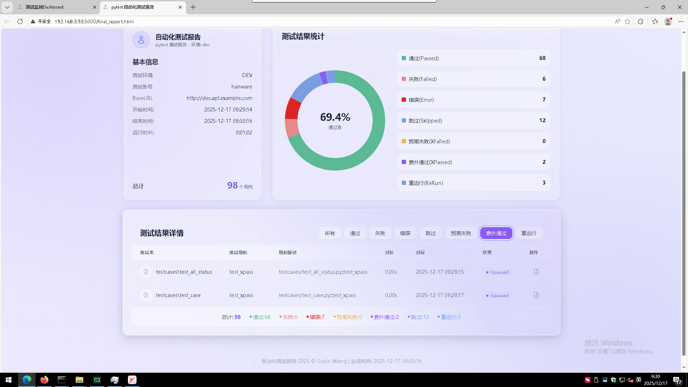
Task: Click file icon beside testcases\test_all_status
Action: point(146,272)
